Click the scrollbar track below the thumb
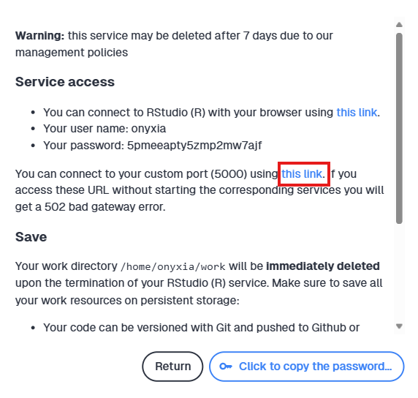Screen dimensions: 418x398 399,272
